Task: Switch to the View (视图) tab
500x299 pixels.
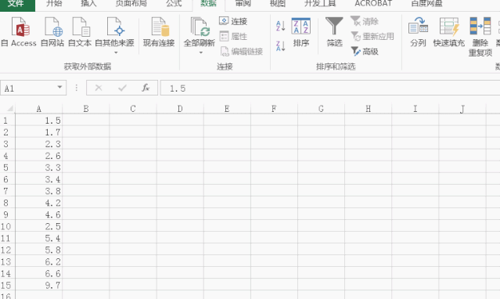Action: pos(278,4)
